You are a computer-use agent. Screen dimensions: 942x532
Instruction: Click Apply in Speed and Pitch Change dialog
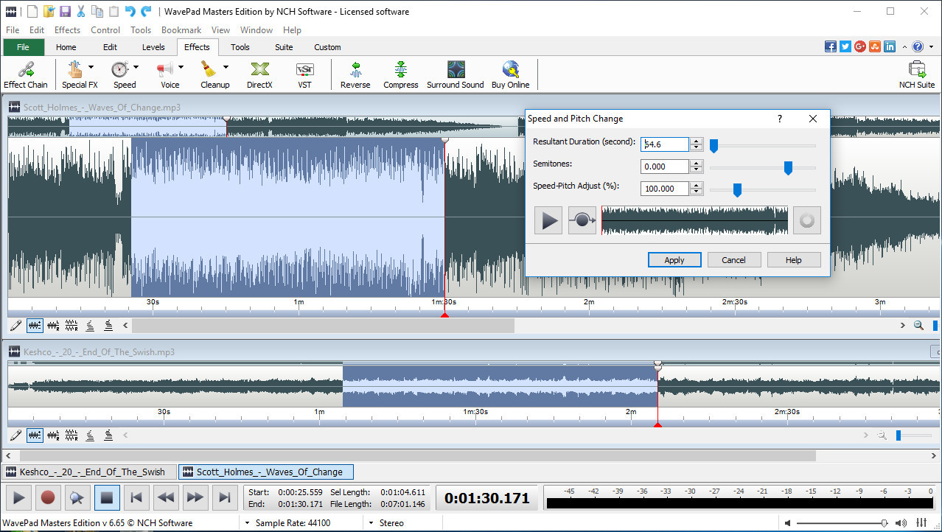(x=674, y=260)
